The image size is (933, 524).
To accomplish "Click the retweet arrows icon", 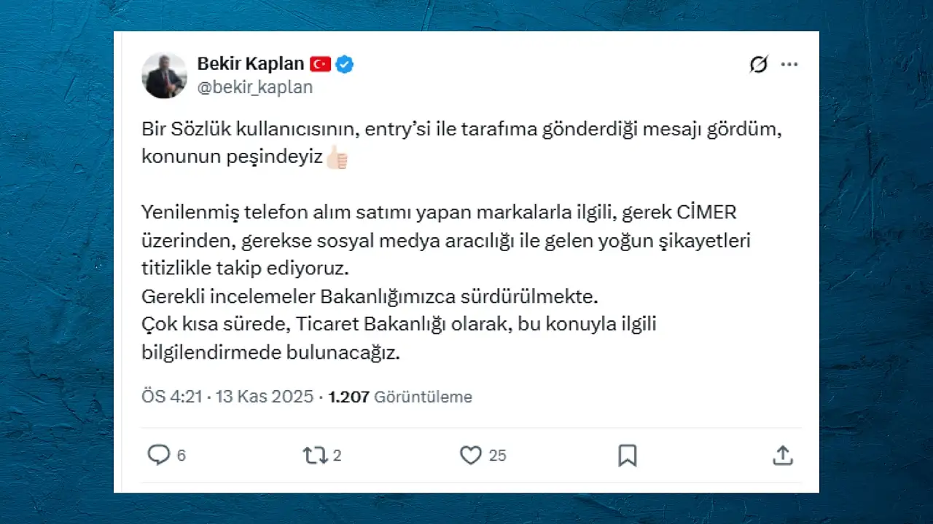I will [315, 456].
